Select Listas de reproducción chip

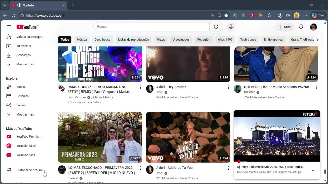134,40
